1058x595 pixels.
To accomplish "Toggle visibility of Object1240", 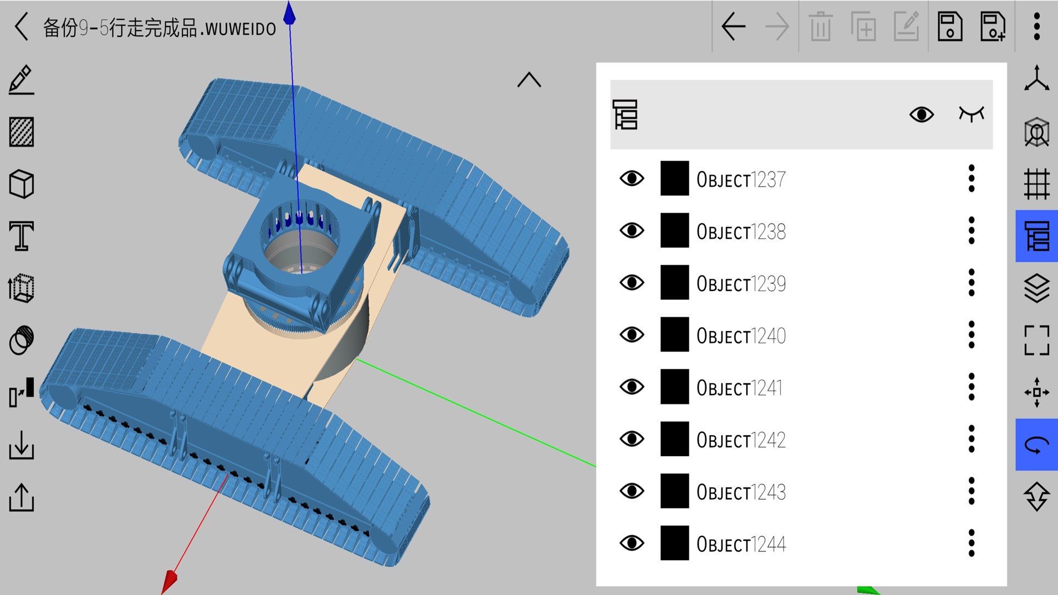I will [631, 335].
